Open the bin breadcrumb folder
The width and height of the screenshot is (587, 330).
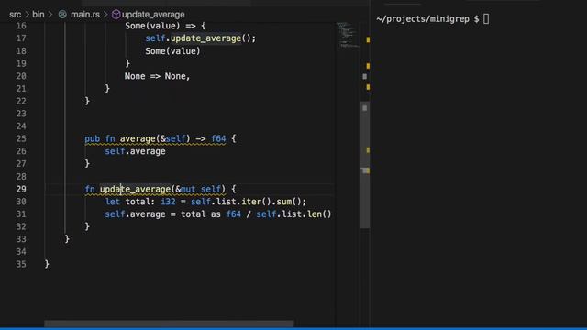(x=39, y=15)
